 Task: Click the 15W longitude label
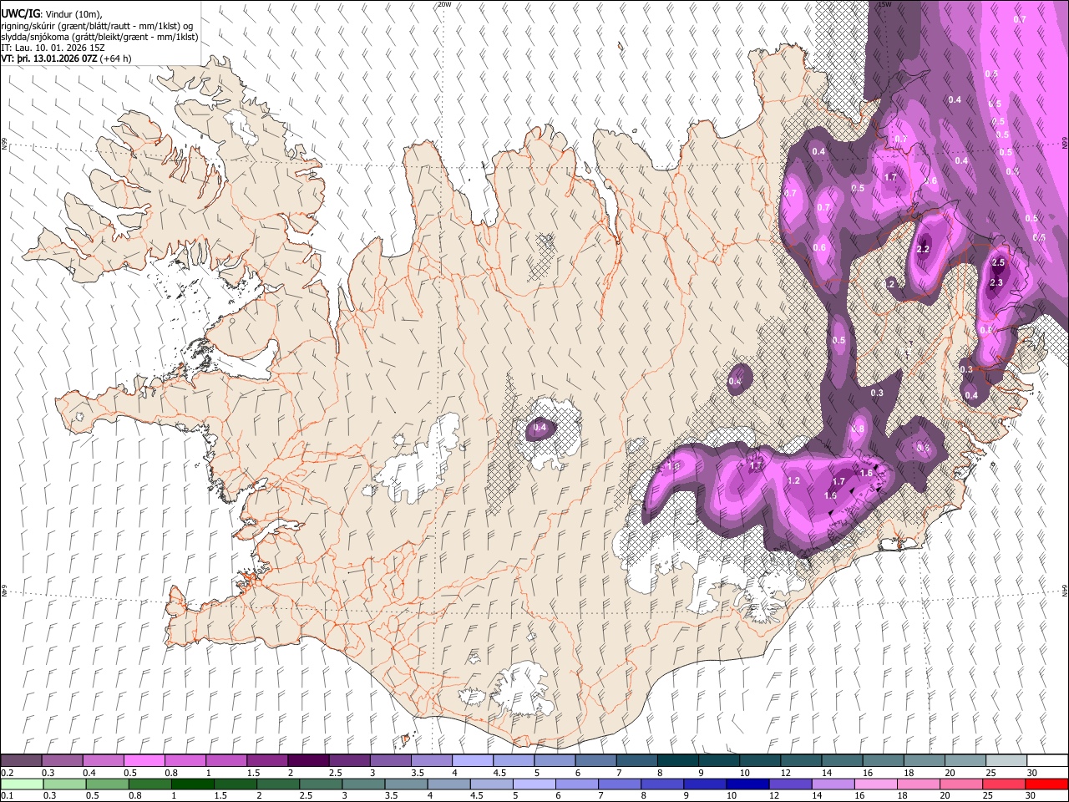coord(884,4)
